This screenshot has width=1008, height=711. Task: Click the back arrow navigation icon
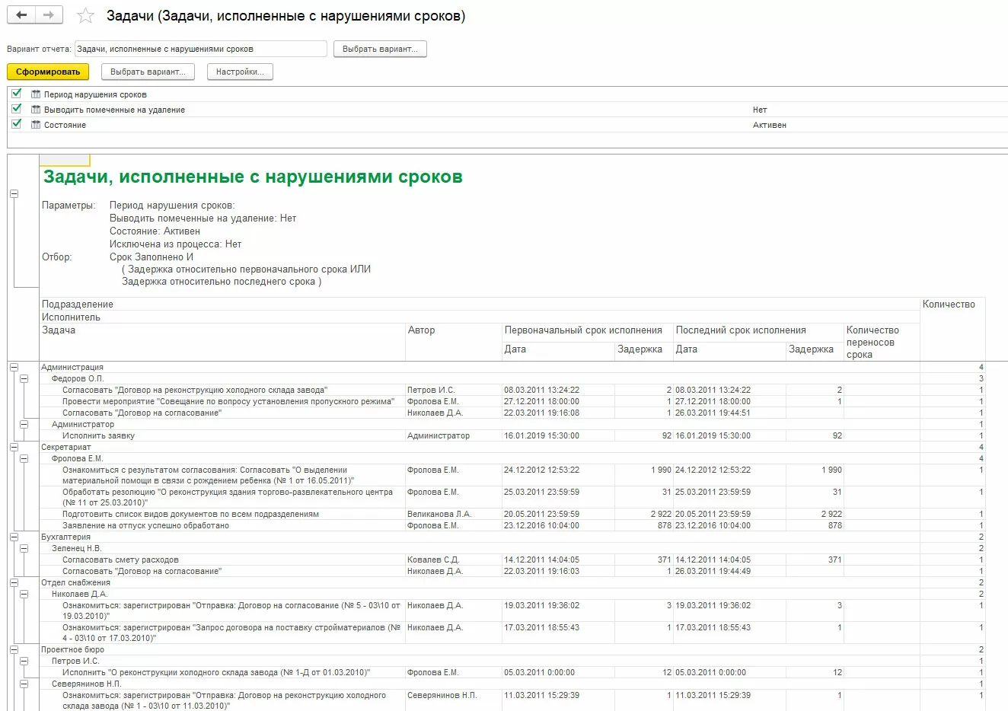click(x=21, y=15)
